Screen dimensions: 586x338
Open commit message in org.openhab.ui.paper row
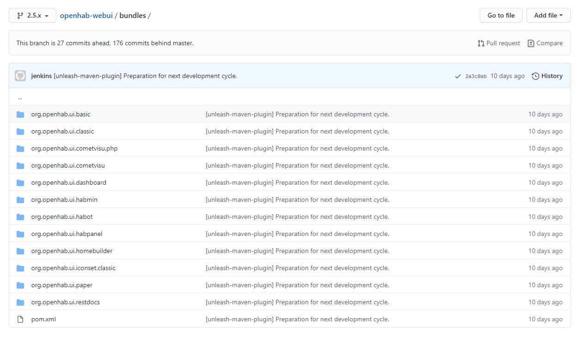click(x=297, y=285)
